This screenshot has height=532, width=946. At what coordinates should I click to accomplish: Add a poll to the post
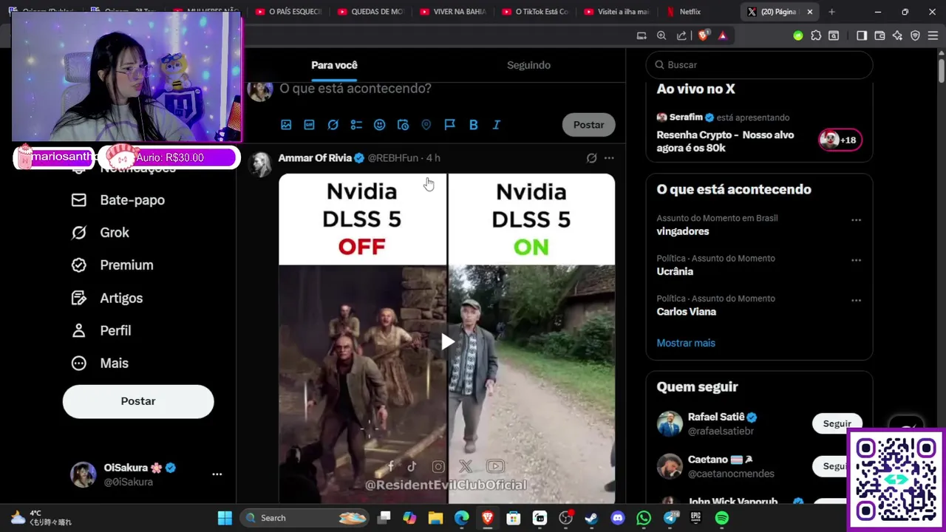click(356, 125)
